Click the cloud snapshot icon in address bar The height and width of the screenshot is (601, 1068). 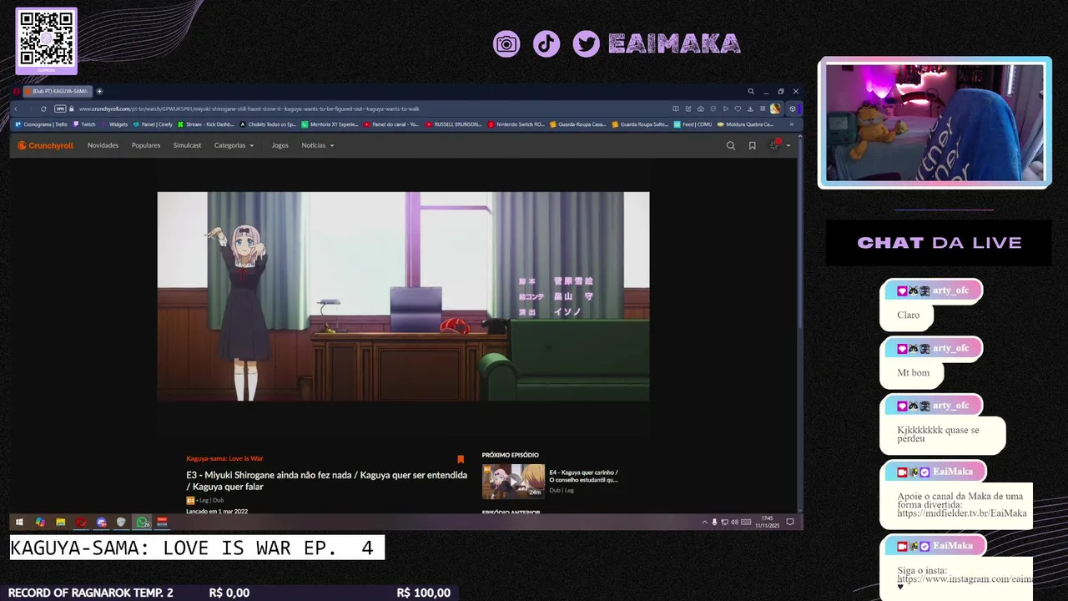pos(701,109)
